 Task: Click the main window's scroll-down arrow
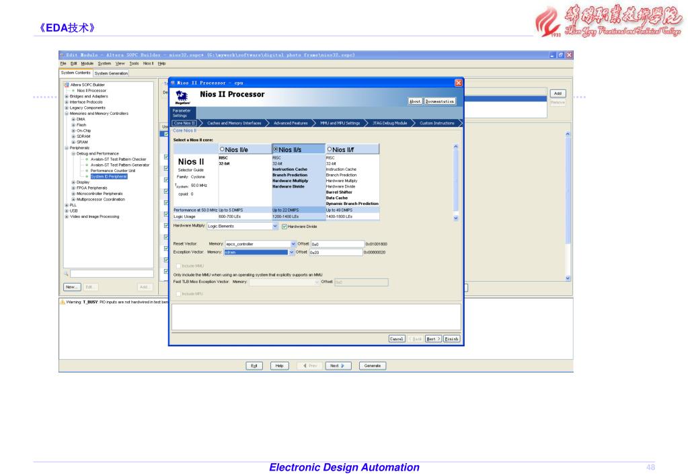pyautogui.click(x=568, y=278)
